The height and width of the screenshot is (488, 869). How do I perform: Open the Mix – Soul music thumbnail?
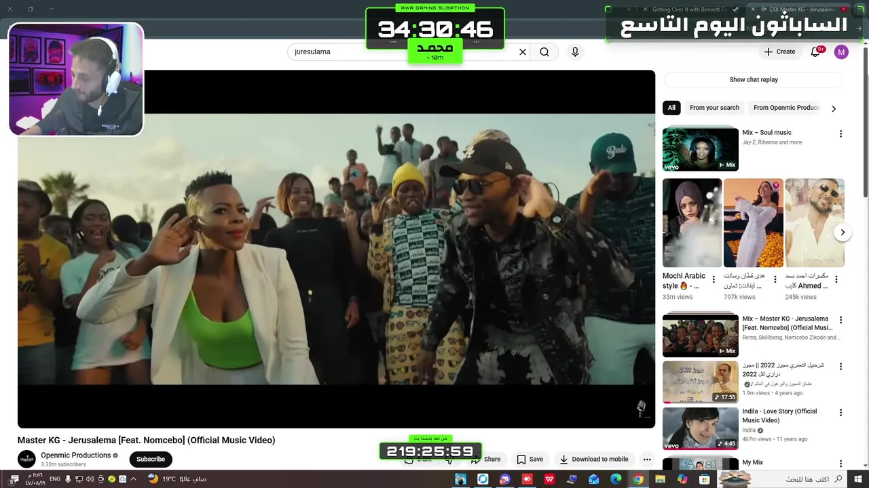tap(701, 149)
